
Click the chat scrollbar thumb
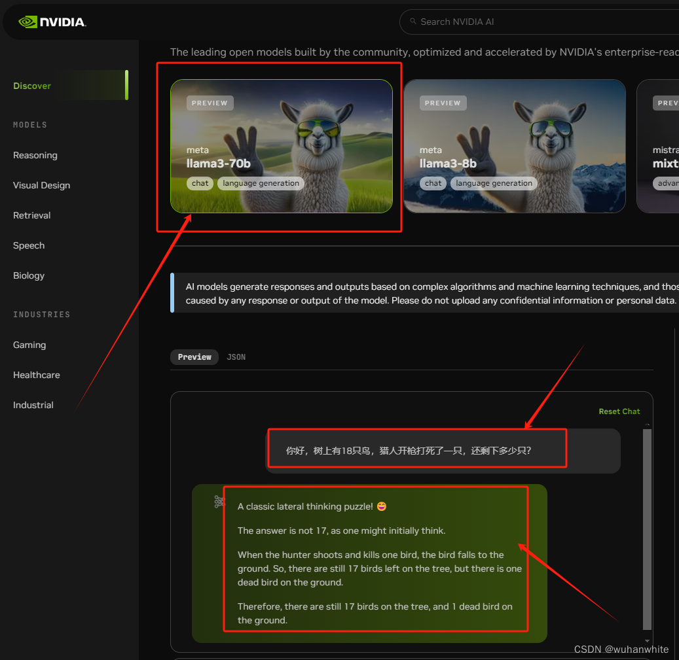647,529
